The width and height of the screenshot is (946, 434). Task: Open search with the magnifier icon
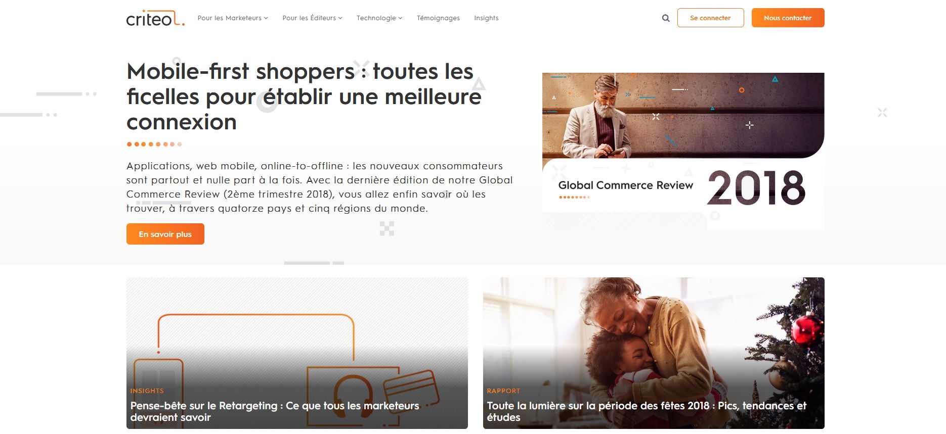pyautogui.click(x=666, y=18)
